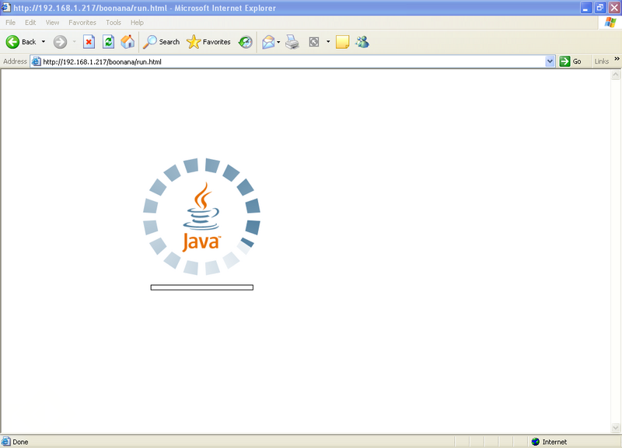Click the vertical scrollbar down arrow
The image size is (622, 448).
tap(616, 428)
